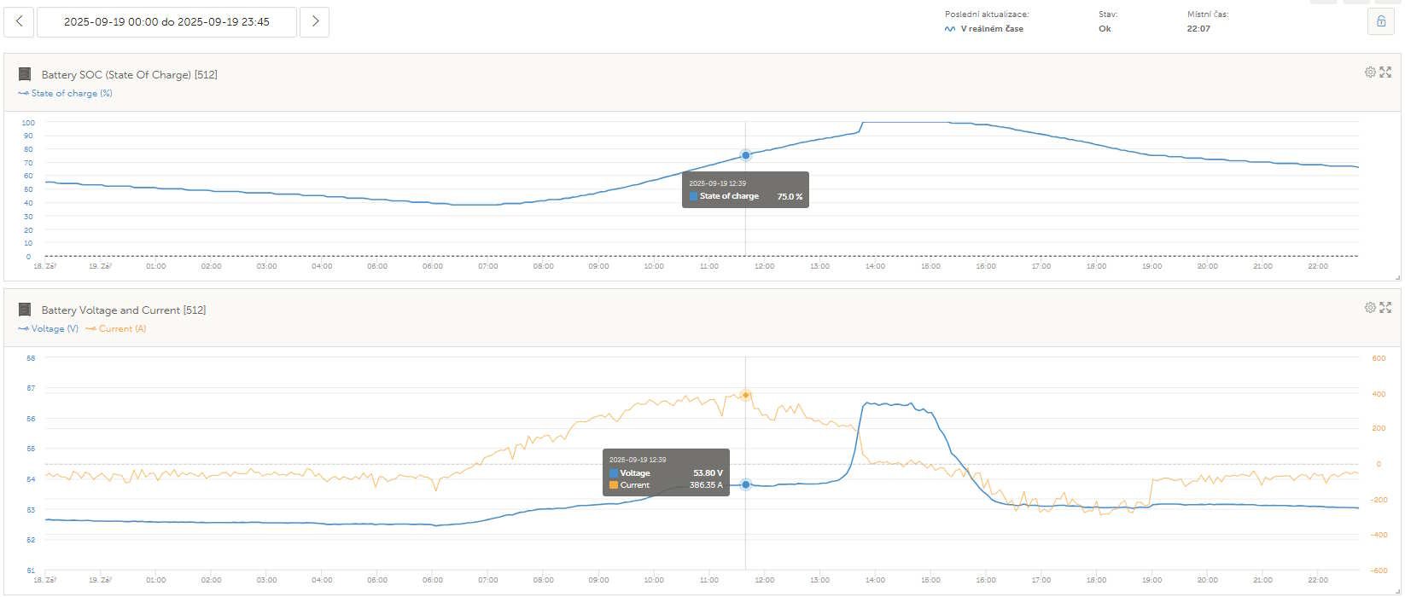
Task: Expand Voltage and Current chart to fullscreen
Action: [x=1385, y=308]
